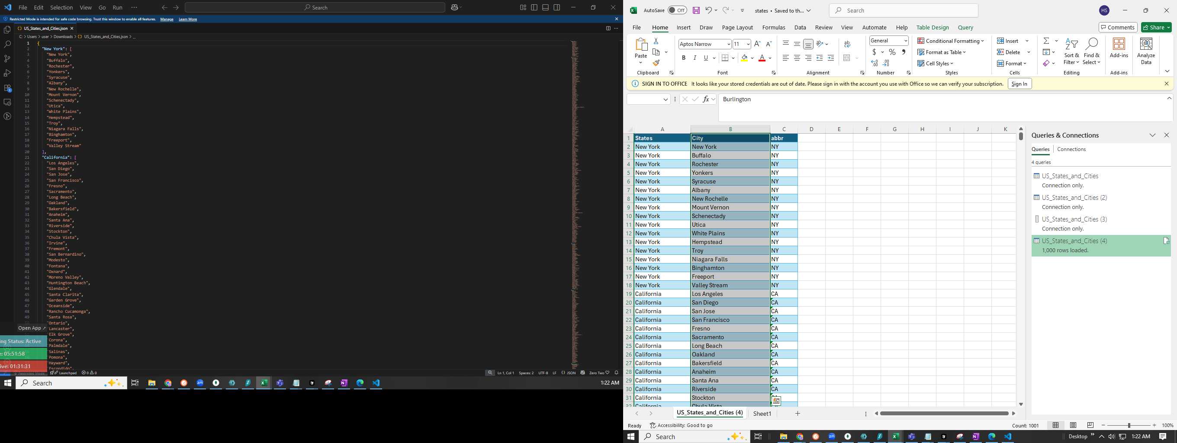Click Decrease Font Size icon

pyautogui.click(x=769, y=44)
